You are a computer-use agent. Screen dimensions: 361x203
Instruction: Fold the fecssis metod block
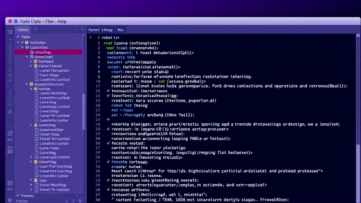click(108, 143)
